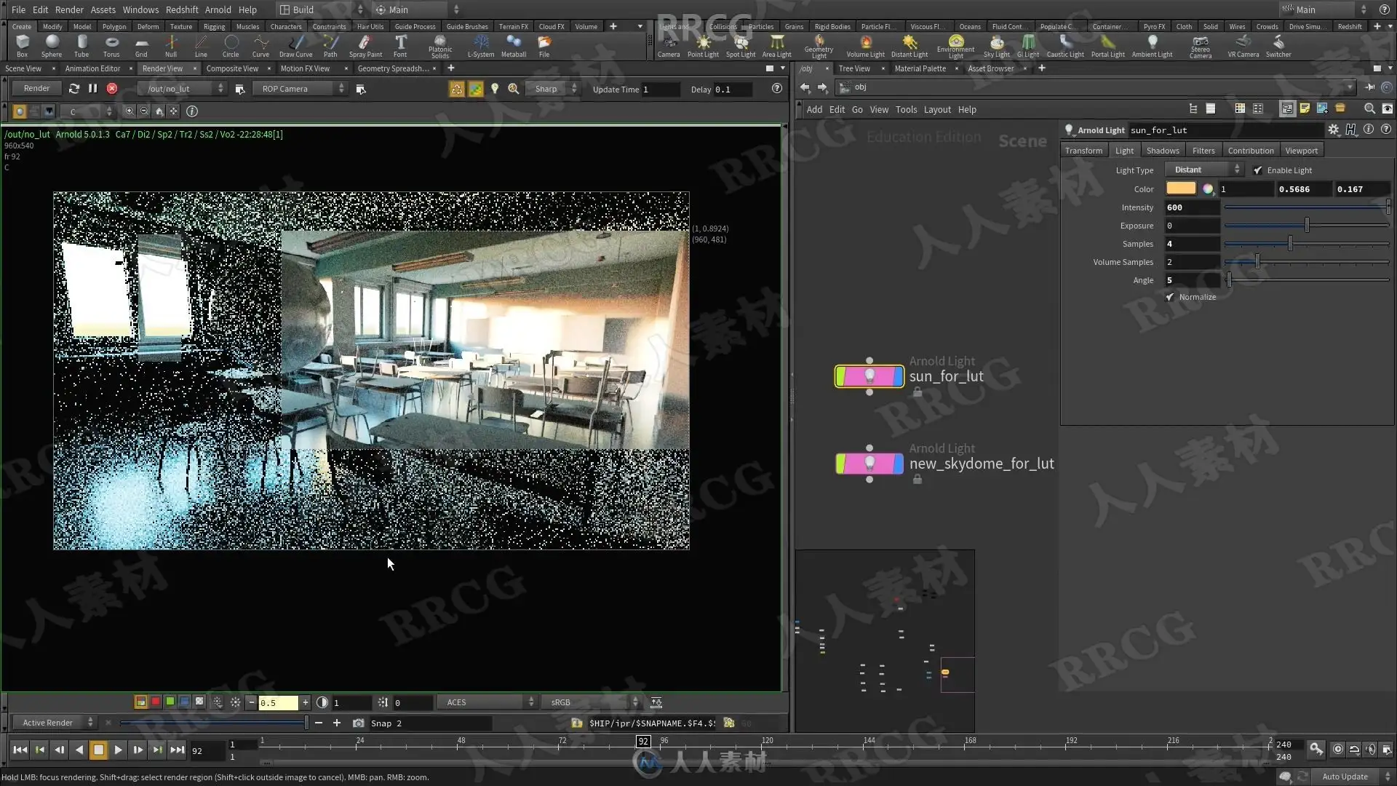Select the Metaball shelf tool

[514, 46]
